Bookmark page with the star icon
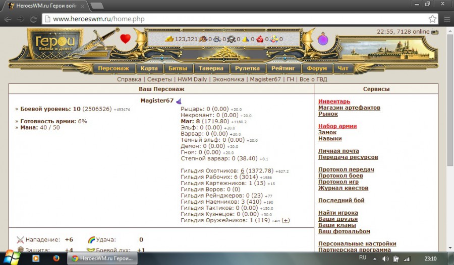The width and height of the screenshot is (454, 265). tap(432, 19)
